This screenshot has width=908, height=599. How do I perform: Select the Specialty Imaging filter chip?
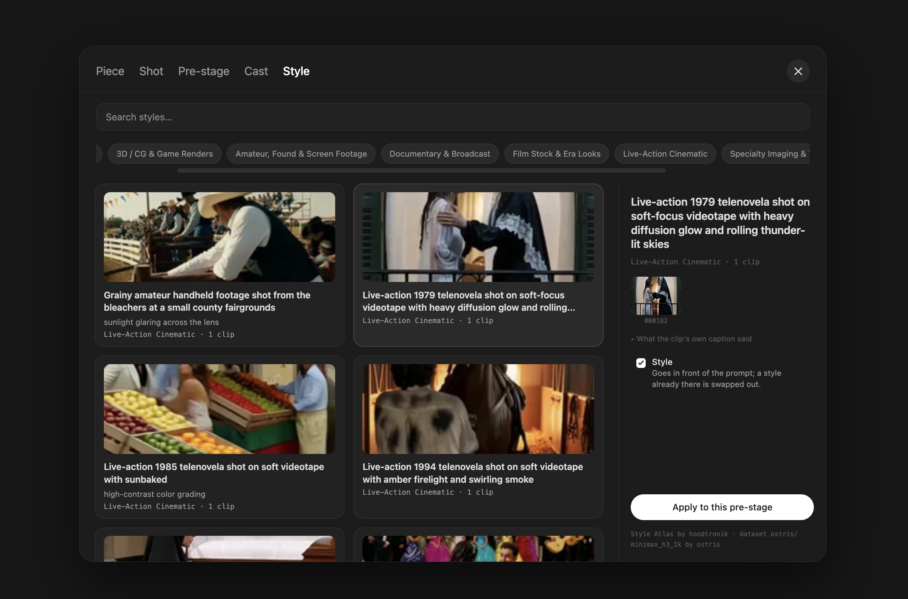[x=766, y=154]
